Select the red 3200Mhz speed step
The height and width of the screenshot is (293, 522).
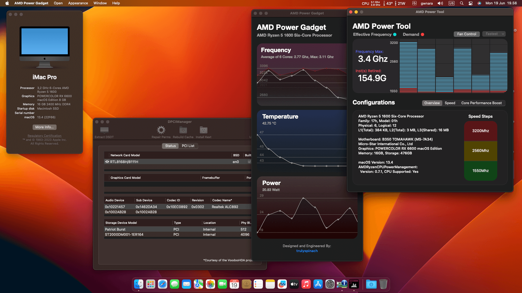coord(480,131)
